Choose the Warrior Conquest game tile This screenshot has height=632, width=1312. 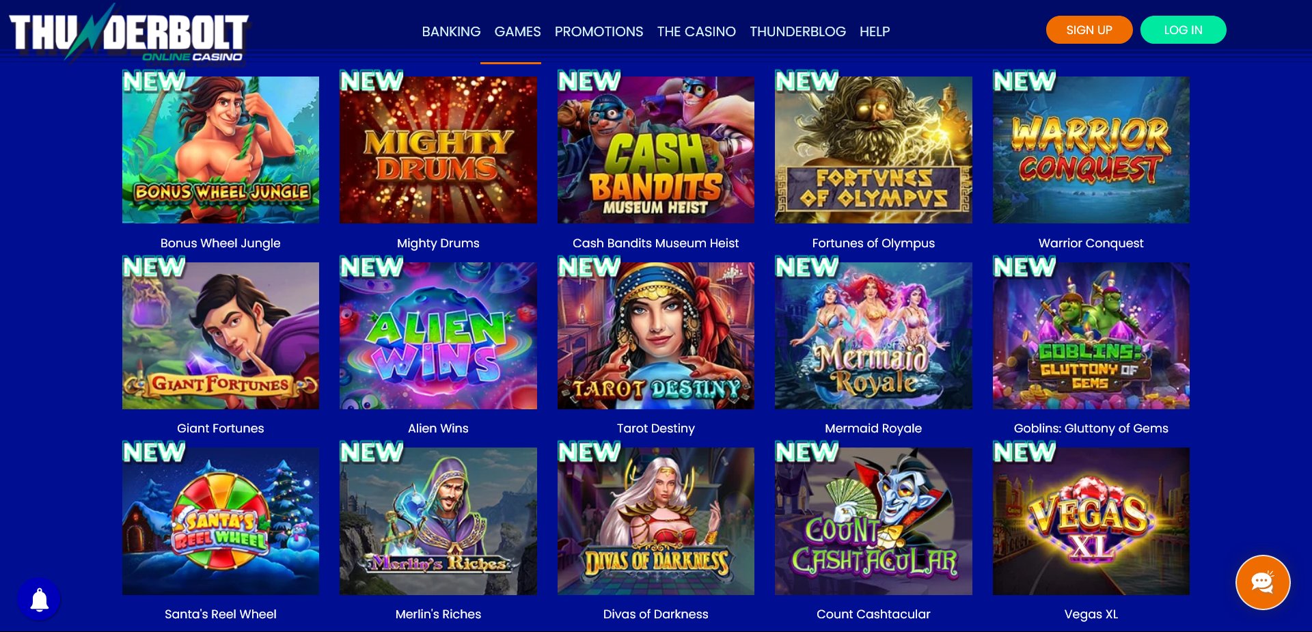[x=1091, y=150]
